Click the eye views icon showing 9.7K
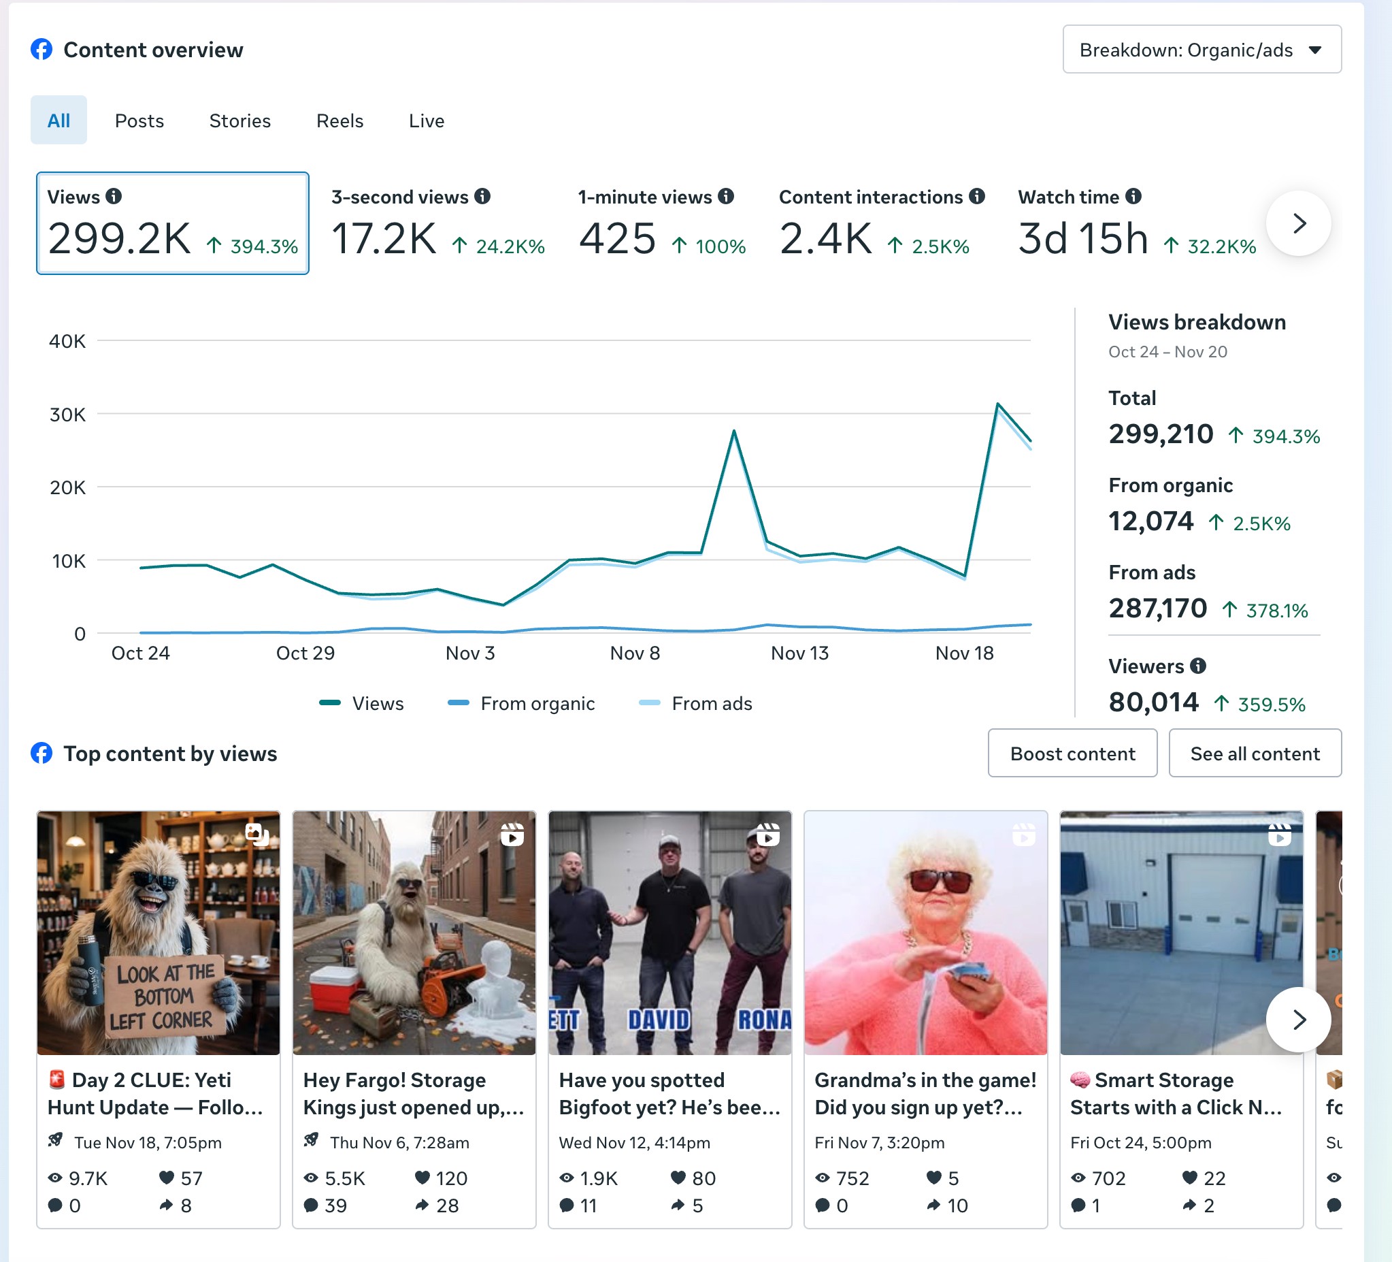The image size is (1392, 1262). (x=55, y=1178)
